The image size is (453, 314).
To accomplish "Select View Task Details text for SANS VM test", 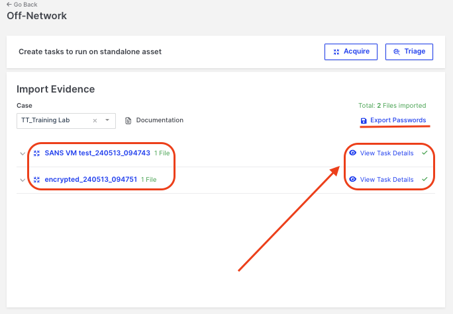I will click(387, 153).
